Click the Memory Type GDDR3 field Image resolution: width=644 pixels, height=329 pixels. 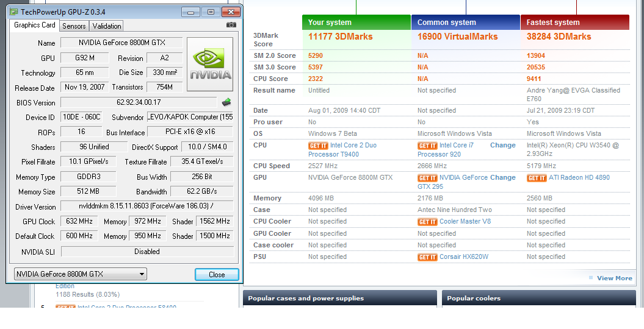click(x=89, y=177)
